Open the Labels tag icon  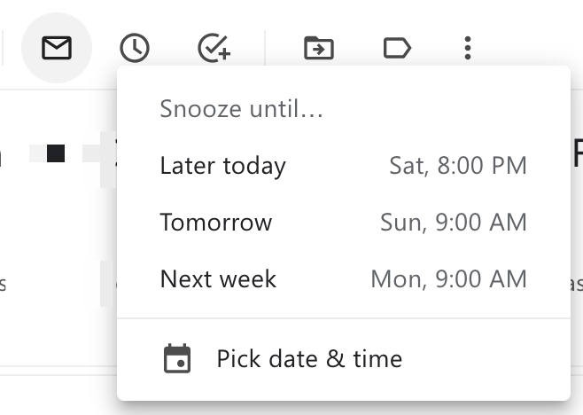[397, 48]
